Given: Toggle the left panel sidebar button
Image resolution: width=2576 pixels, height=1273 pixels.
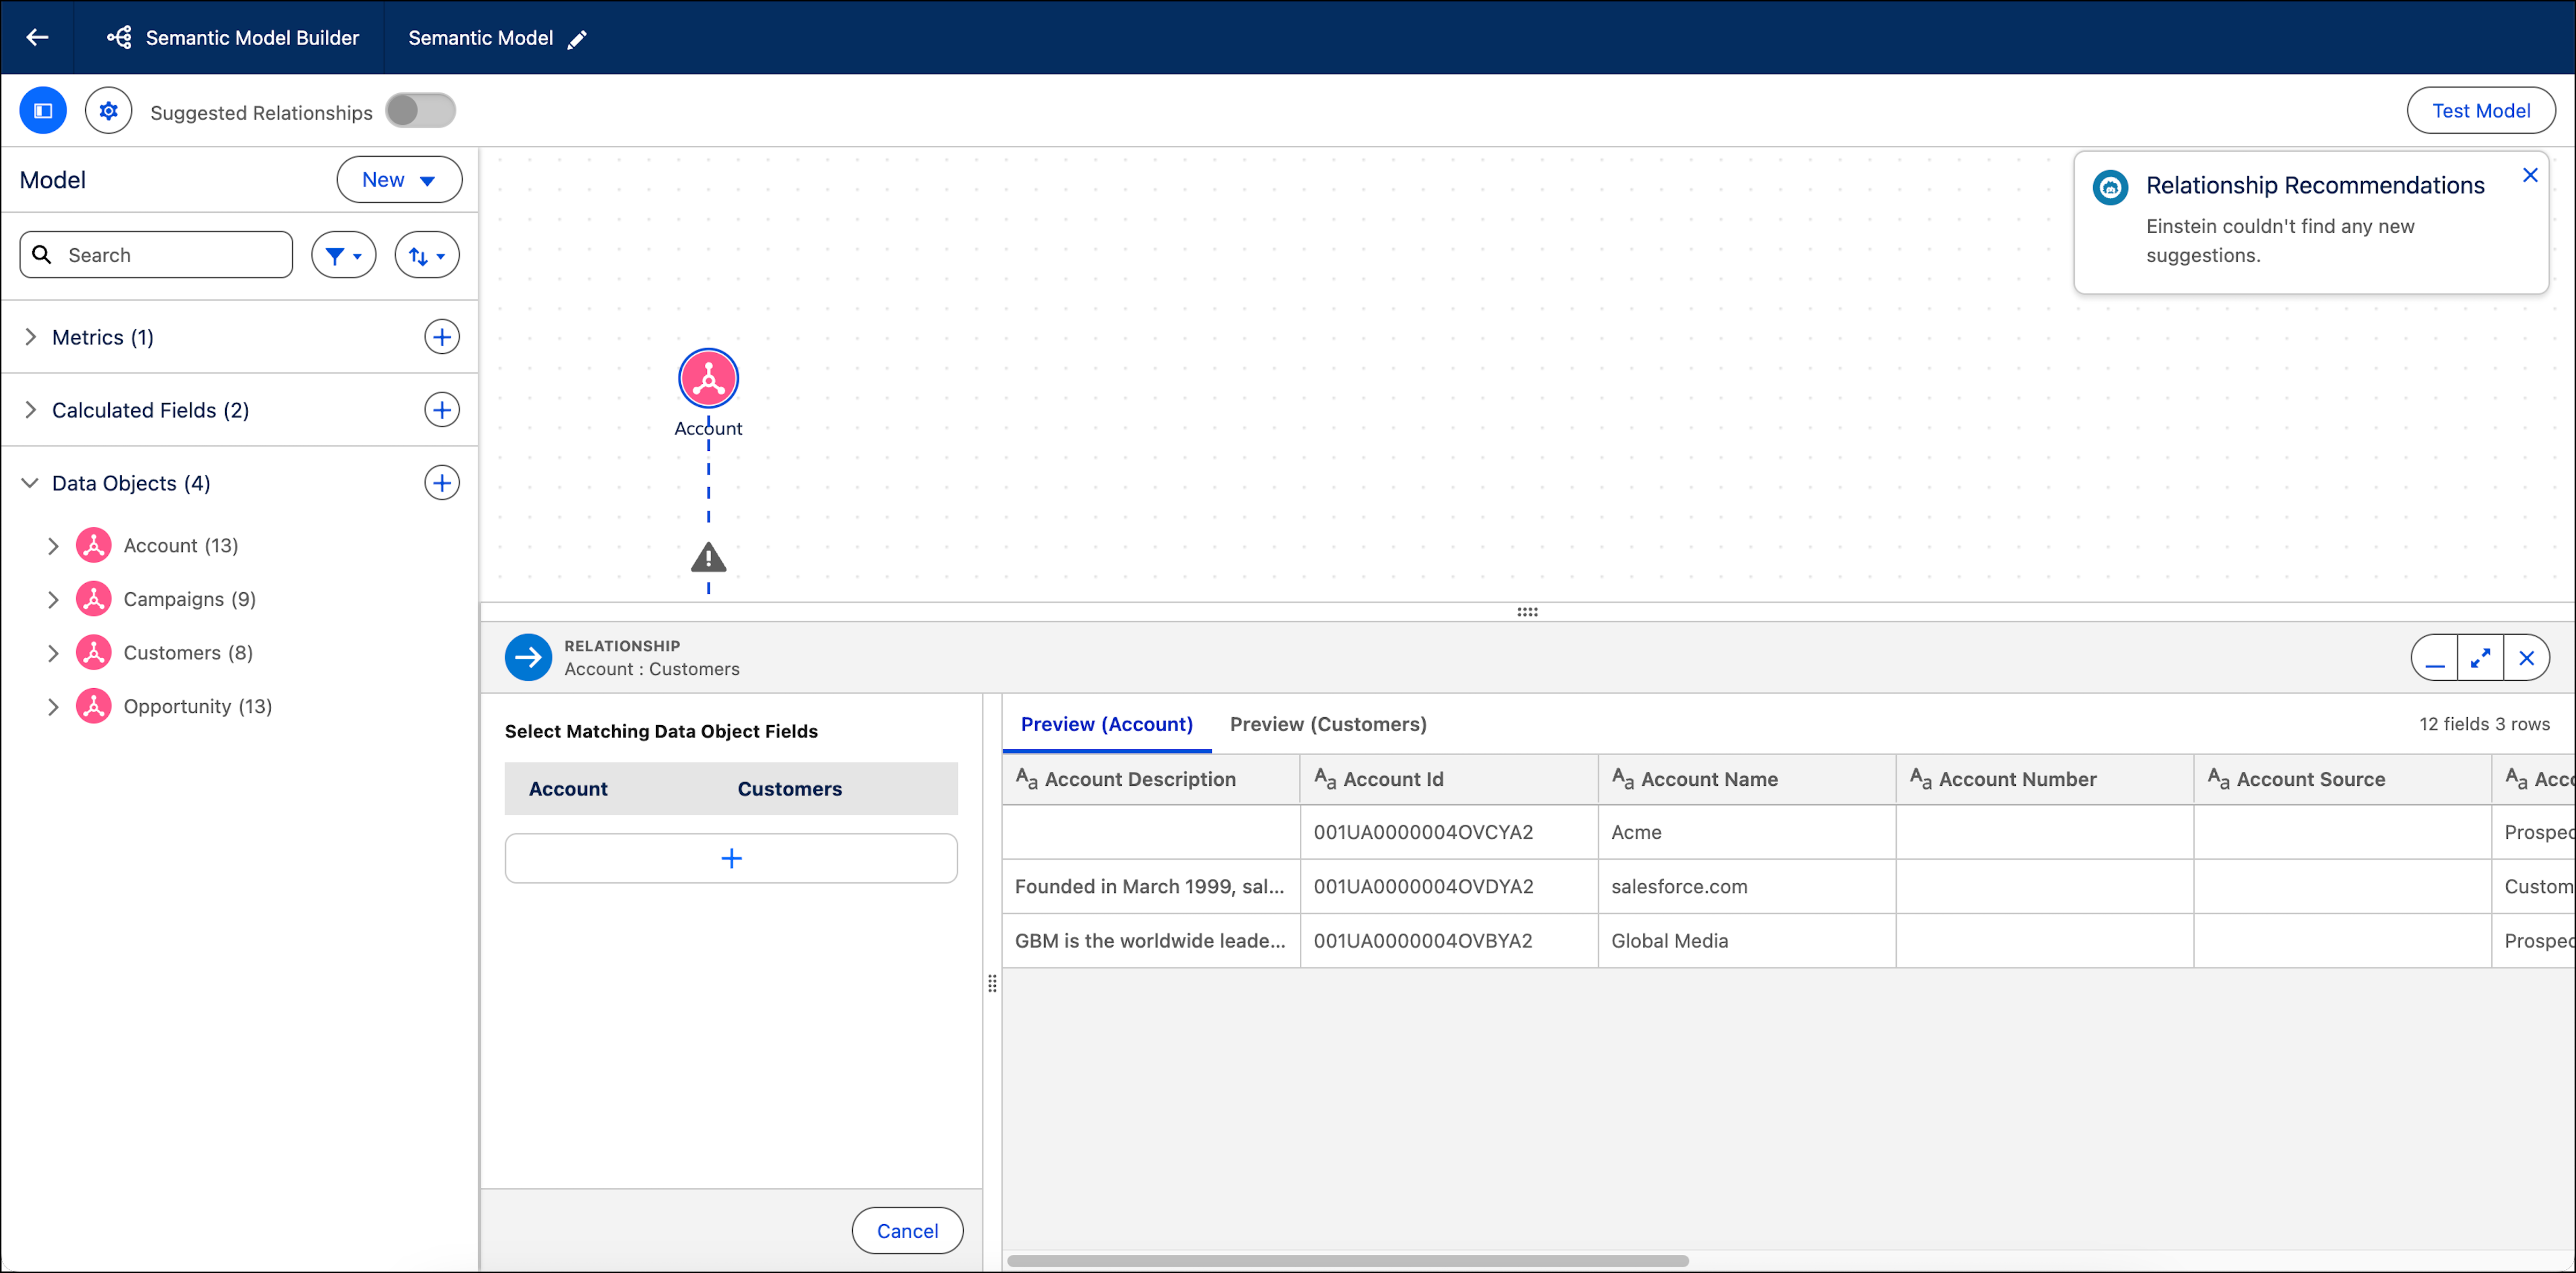Looking at the screenshot, I should (43, 111).
